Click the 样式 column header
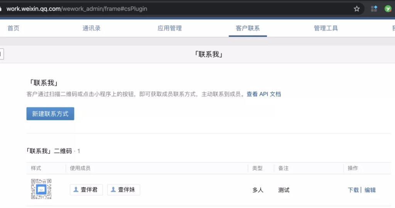The height and width of the screenshot is (208, 395). (x=36, y=168)
